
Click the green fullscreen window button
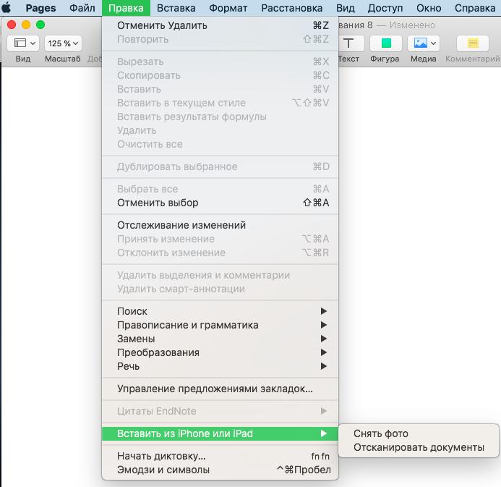click(40, 25)
